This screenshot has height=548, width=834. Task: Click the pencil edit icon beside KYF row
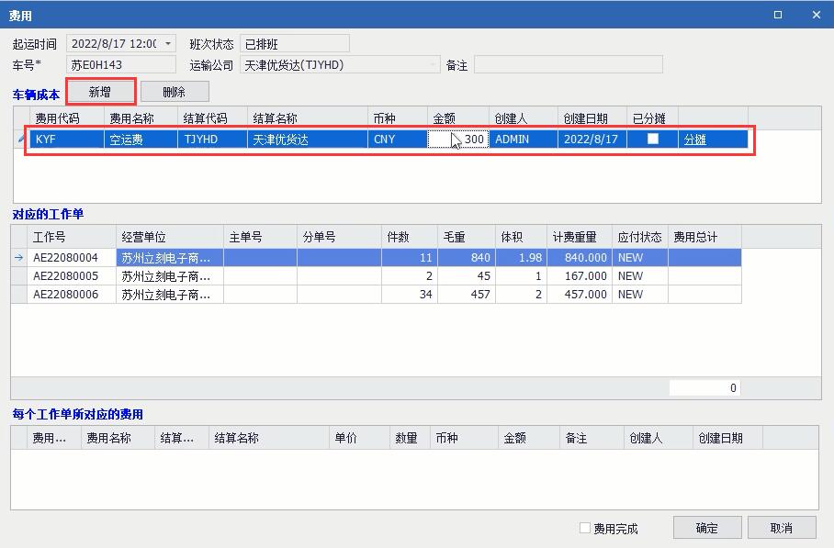(x=20, y=140)
